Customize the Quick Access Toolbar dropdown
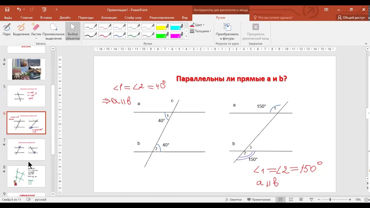 (56, 10)
